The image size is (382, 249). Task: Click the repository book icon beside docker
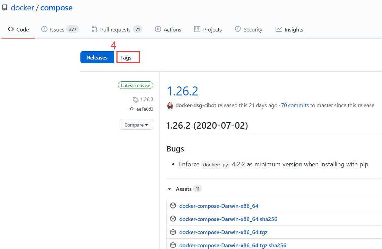click(x=5, y=8)
